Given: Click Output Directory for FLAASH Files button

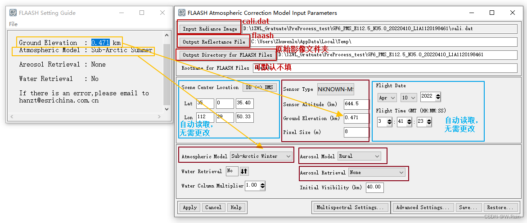Looking at the screenshot, I should (228, 55).
